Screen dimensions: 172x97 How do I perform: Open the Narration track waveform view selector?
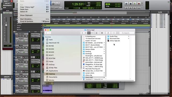[x=21, y=39]
